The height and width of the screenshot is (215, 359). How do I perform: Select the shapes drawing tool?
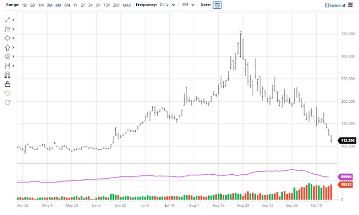pyautogui.click(x=7, y=38)
